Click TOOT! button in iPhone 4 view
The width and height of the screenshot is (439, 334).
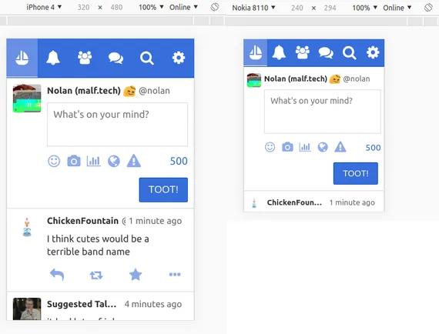(163, 189)
